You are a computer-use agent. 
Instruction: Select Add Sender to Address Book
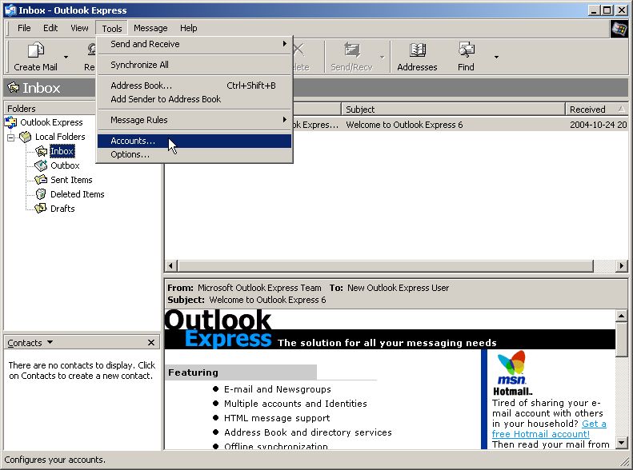(x=194, y=99)
